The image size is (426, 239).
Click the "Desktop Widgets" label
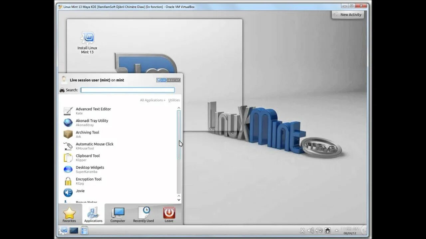coord(90,167)
